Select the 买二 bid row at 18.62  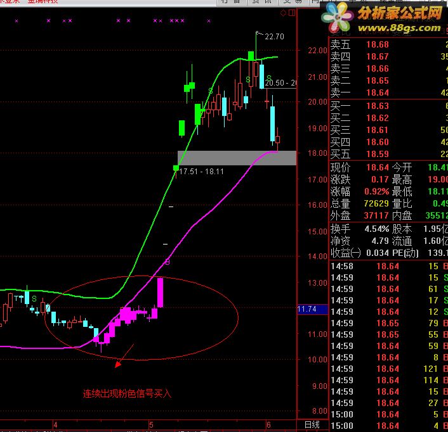[389, 118]
